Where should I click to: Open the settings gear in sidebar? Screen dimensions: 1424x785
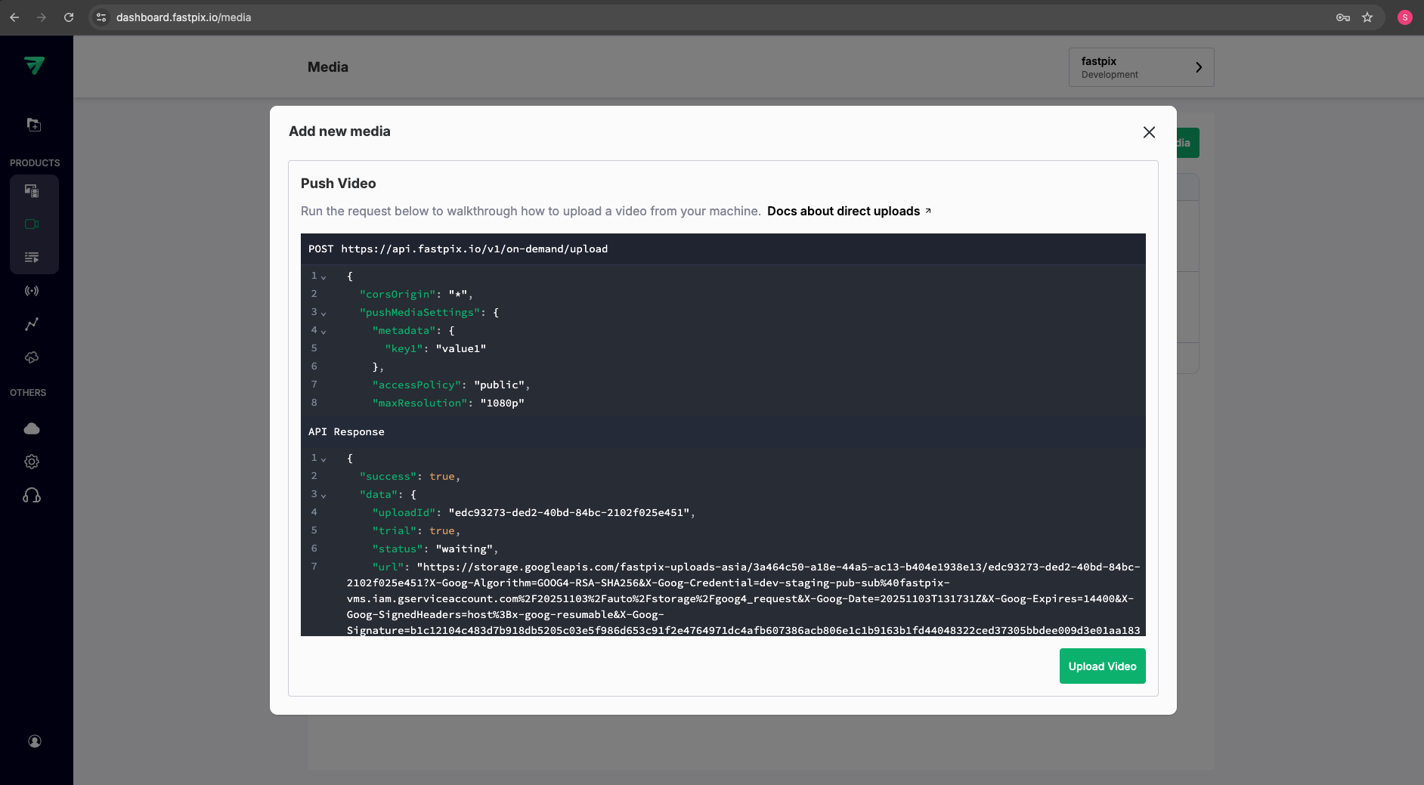(x=32, y=462)
